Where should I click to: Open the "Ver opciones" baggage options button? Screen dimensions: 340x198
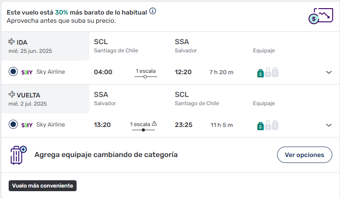click(x=304, y=155)
